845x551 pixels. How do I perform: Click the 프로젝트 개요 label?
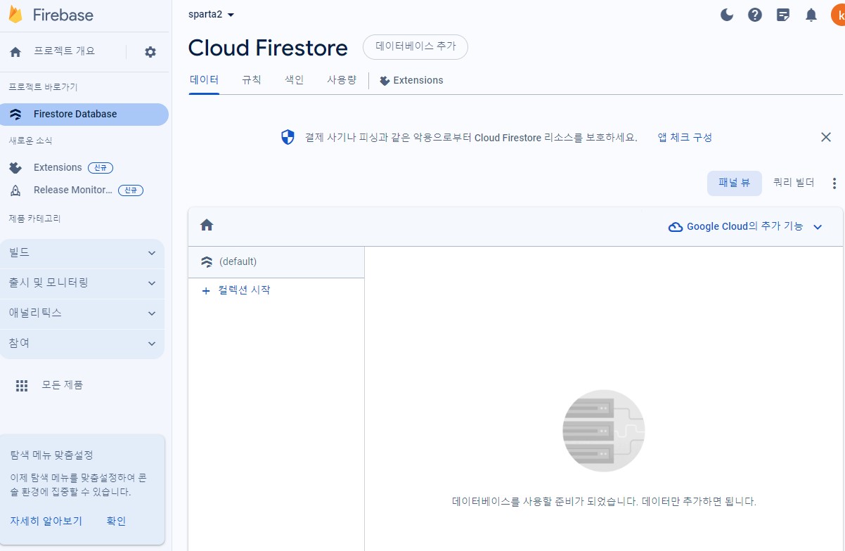coord(64,51)
